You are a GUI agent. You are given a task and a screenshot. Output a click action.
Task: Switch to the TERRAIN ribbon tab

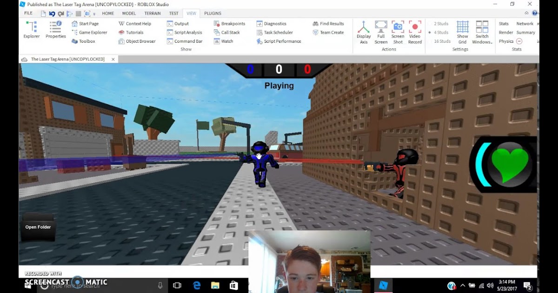pyautogui.click(x=153, y=13)
